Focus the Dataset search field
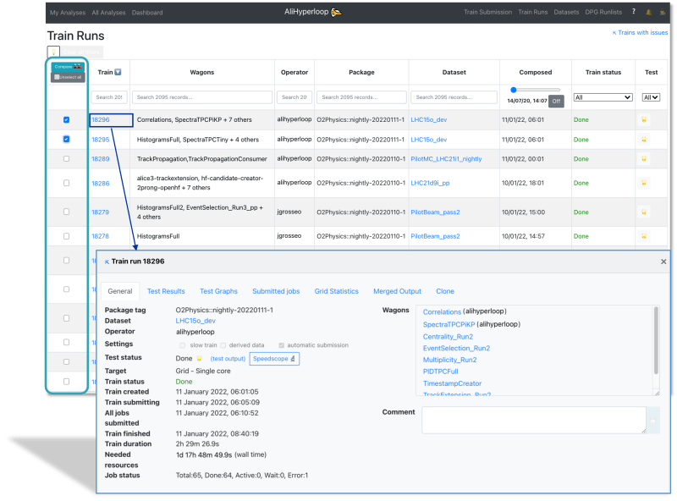The height and width of the screenshot is (501, 677). coord(454,97)
